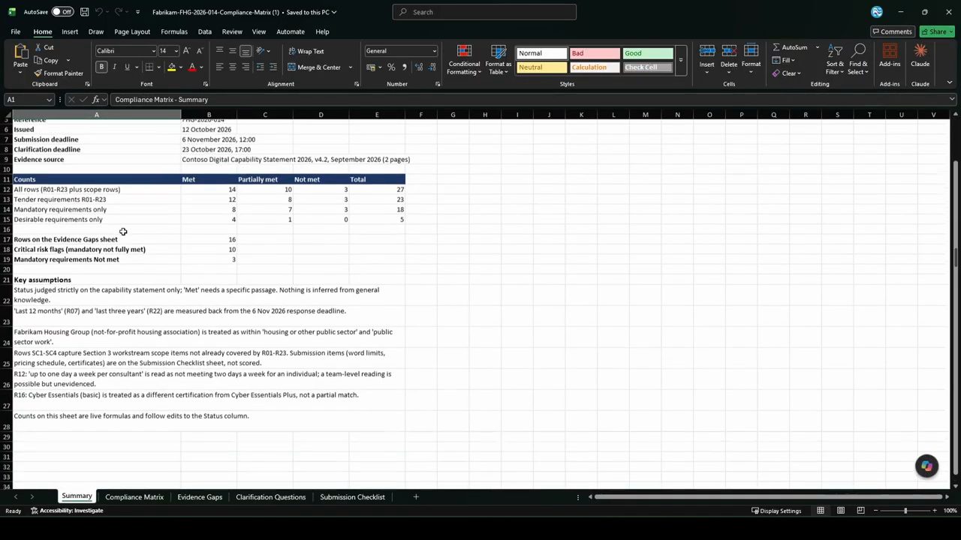The height and width of the screenshot is (540, 961).
Task: Open the General number format dropdown
Action: [x=434, y=51]
